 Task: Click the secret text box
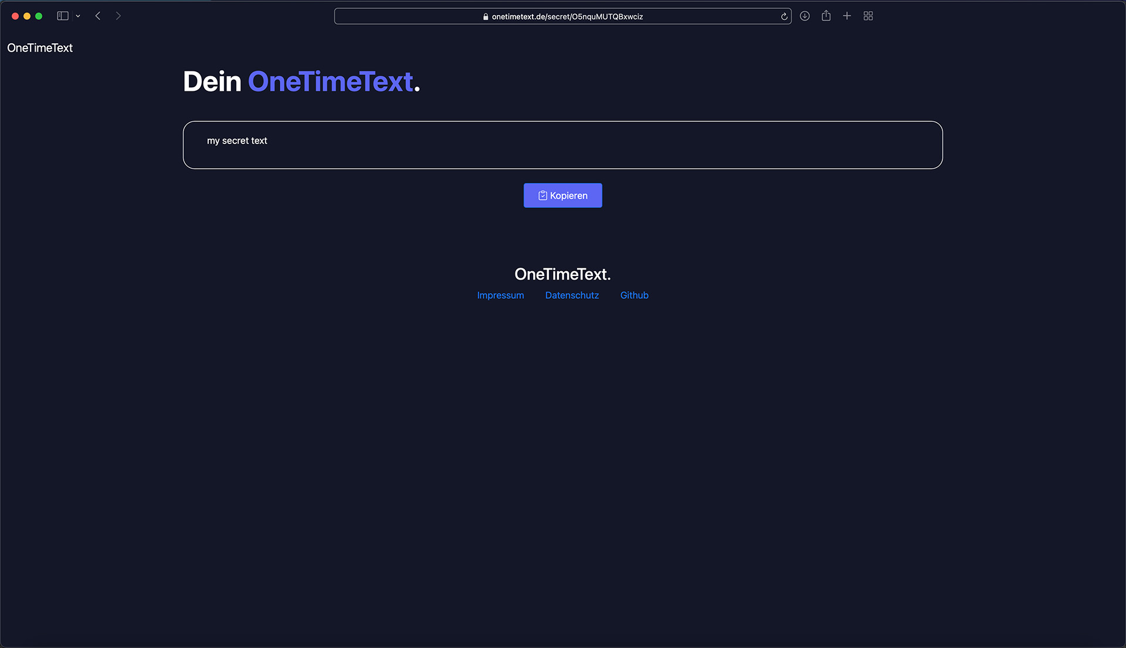tap(562, 145)
